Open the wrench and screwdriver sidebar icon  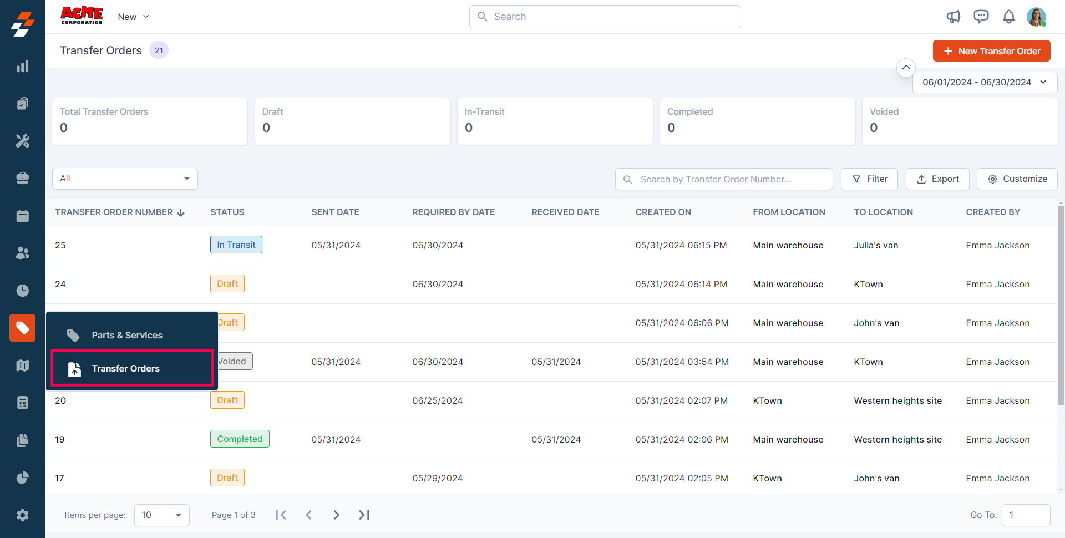22,141
